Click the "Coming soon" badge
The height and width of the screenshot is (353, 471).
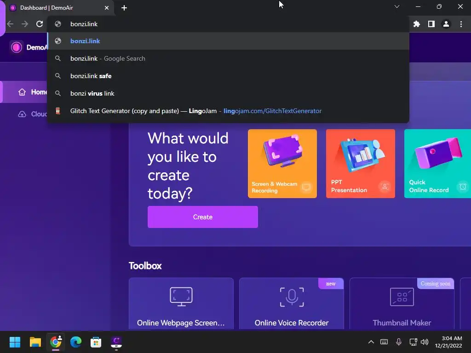[436, 284]
